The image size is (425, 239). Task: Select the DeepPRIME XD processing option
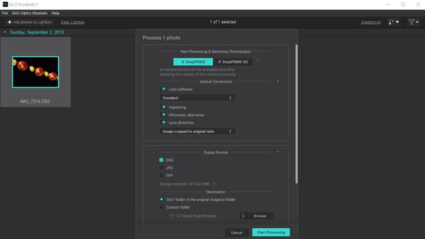pos(233,62)
